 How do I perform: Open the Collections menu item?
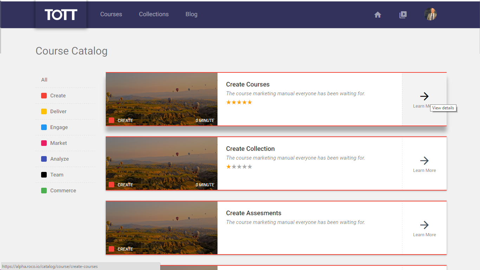point(154,14)
